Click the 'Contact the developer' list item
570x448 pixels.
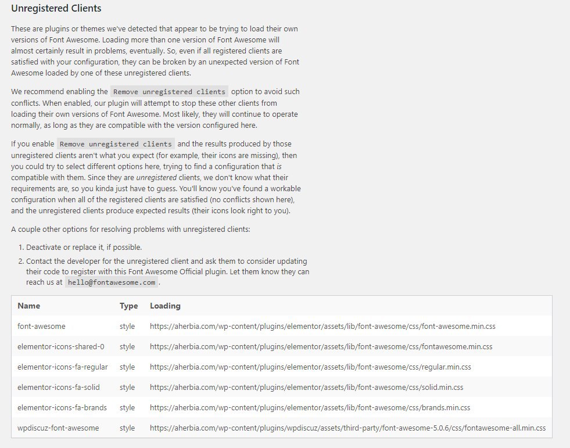(x=167, y=271)
